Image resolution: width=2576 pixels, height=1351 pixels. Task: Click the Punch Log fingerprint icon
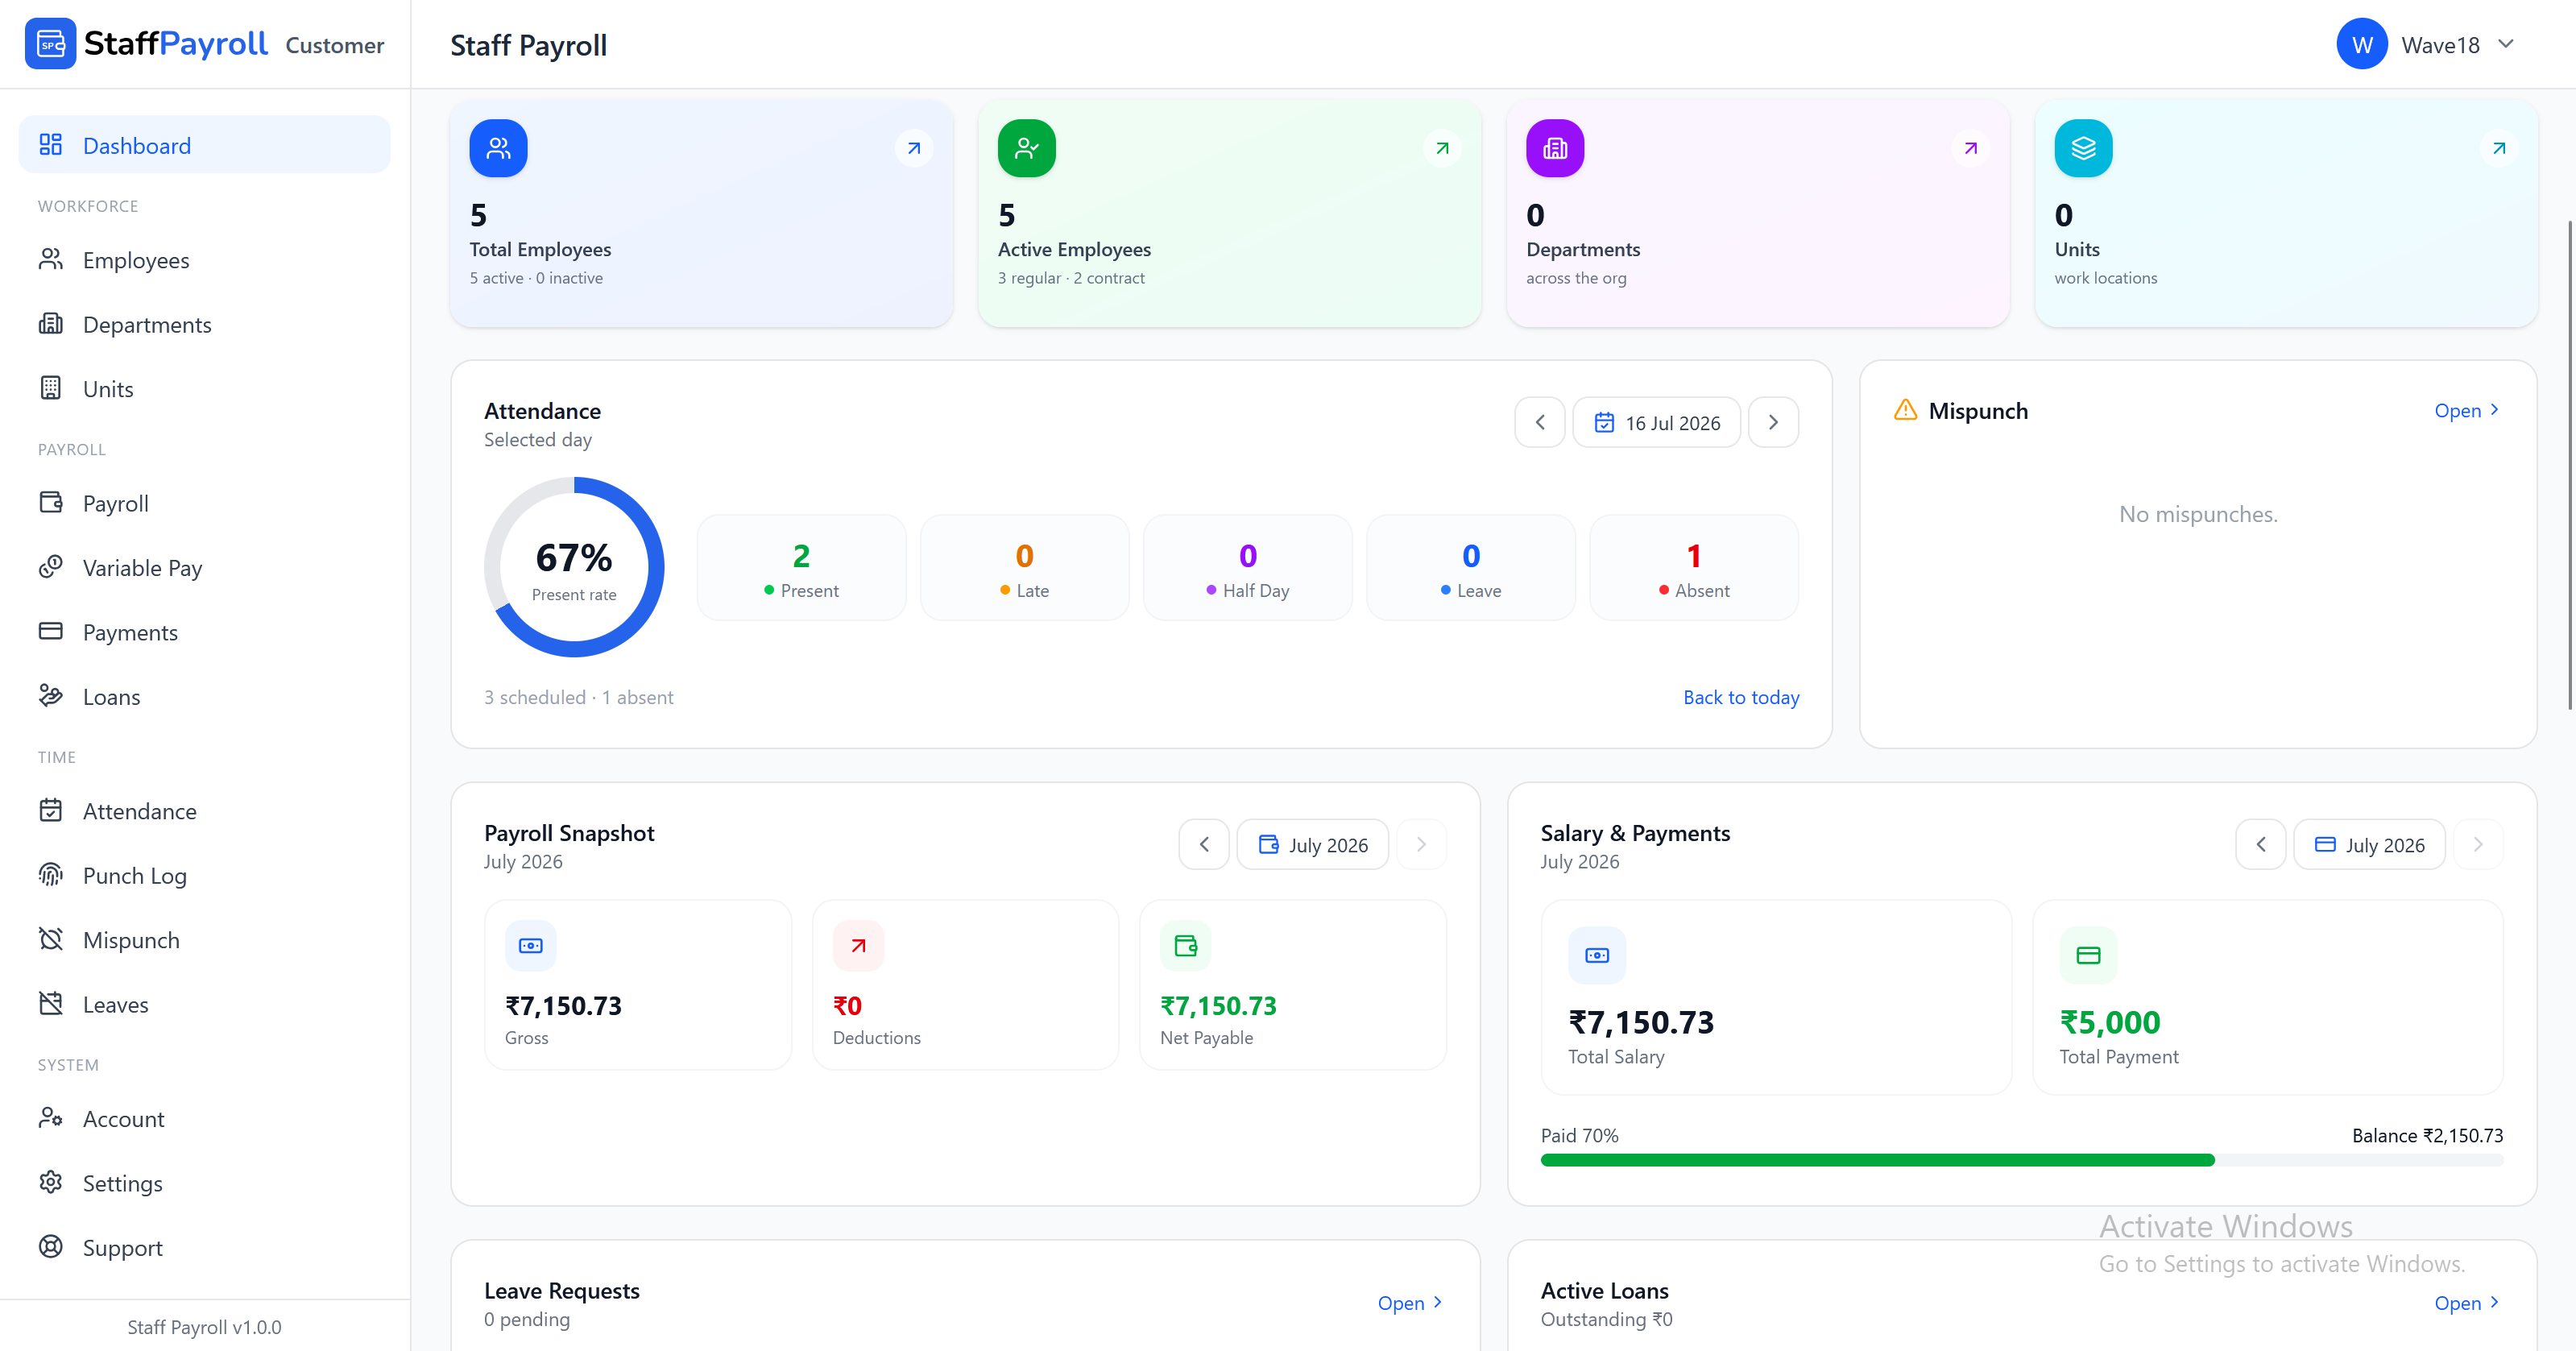(x=51, y=875)
